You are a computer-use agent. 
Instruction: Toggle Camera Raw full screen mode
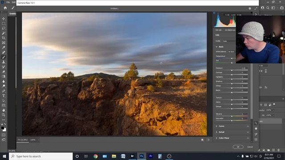[x=256, y=8]
